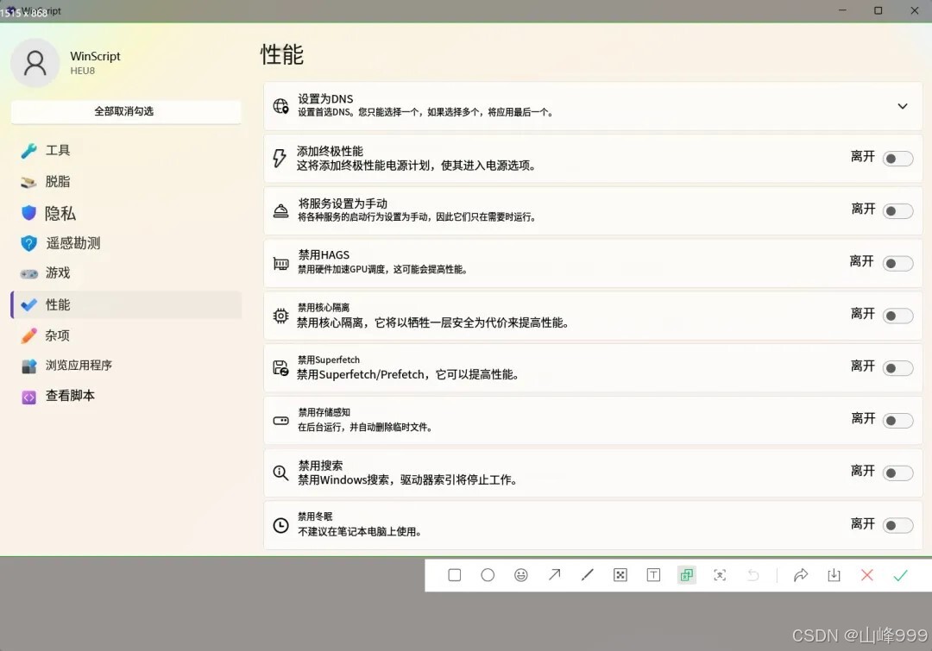Click the question shield icon beside 遥感勘测

click(x=28, y=243)
